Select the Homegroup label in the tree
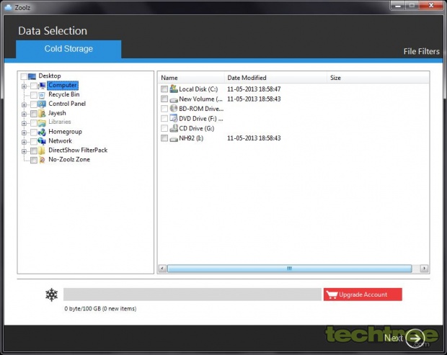The height and width of the screenshot is (355, 447). [66, 132]
